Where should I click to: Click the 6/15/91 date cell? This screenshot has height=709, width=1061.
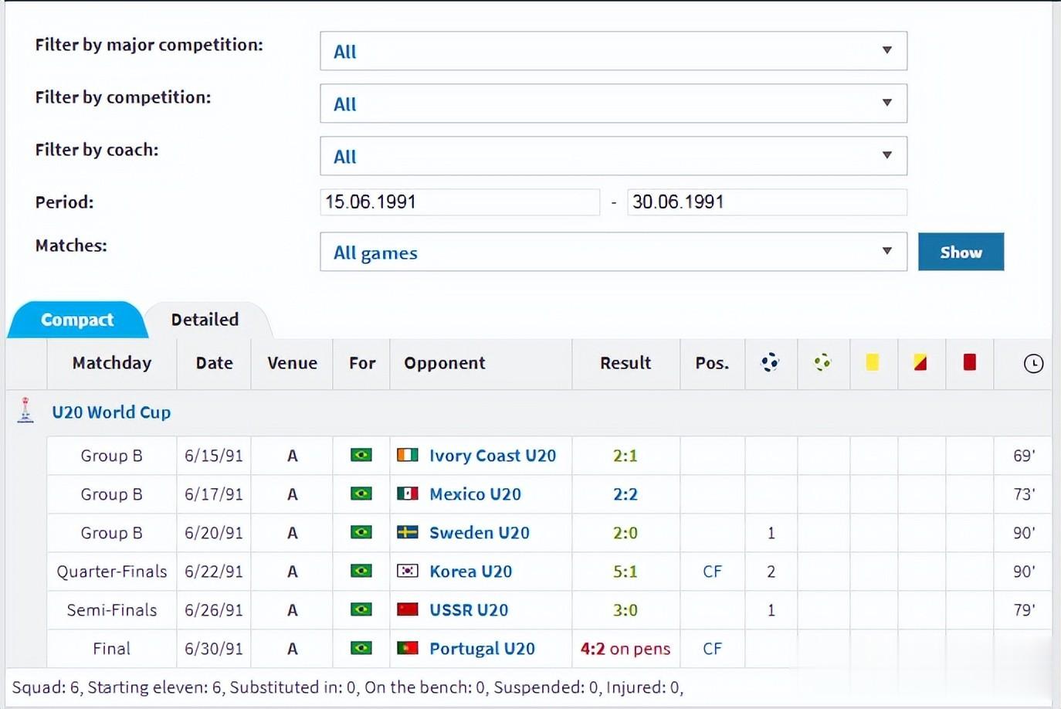[214, 456]
